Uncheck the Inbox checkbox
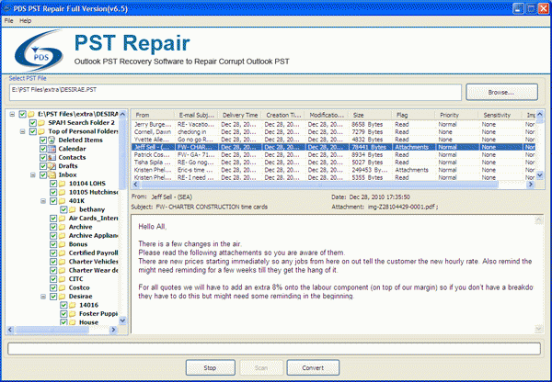 click(43, 174)
